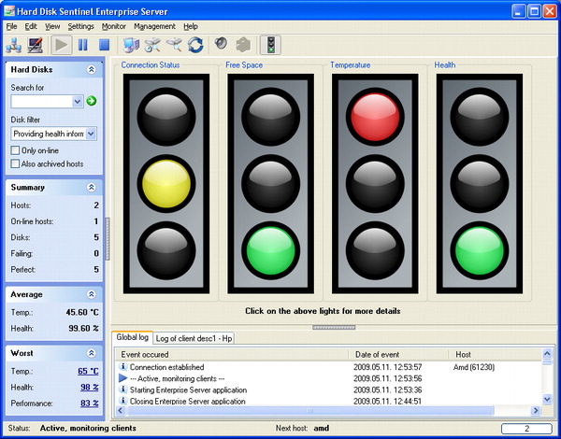Click the Free Space traffic light

[x=271, y=184]
